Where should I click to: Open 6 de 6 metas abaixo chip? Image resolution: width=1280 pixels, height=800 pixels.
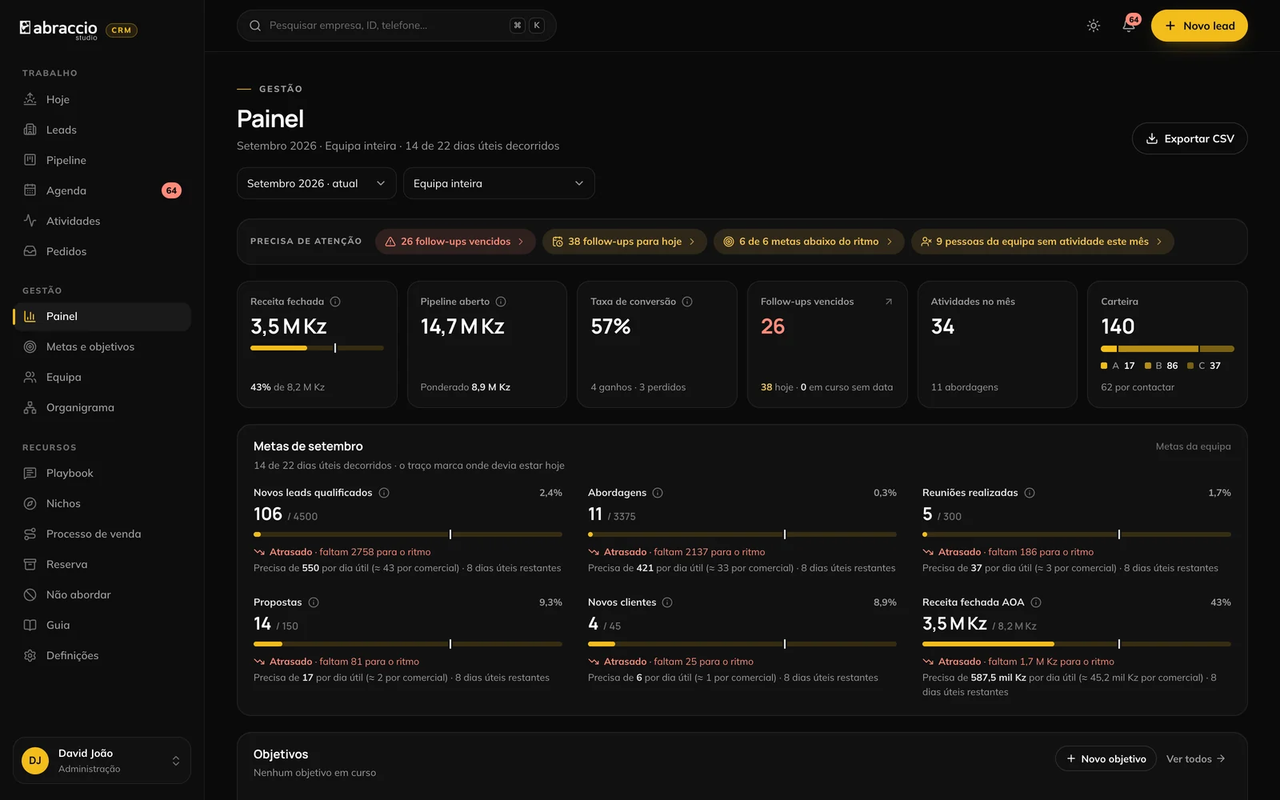(809, 242)
